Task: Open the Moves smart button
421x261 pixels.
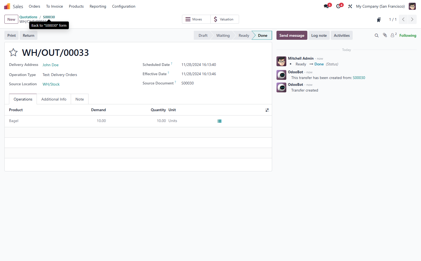Action: (x=196, y=19)
